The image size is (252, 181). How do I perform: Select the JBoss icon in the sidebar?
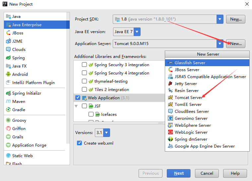(8, 33)
